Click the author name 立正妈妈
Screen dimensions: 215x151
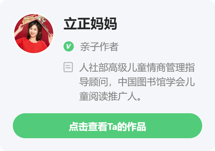click(x=90, y=23)
